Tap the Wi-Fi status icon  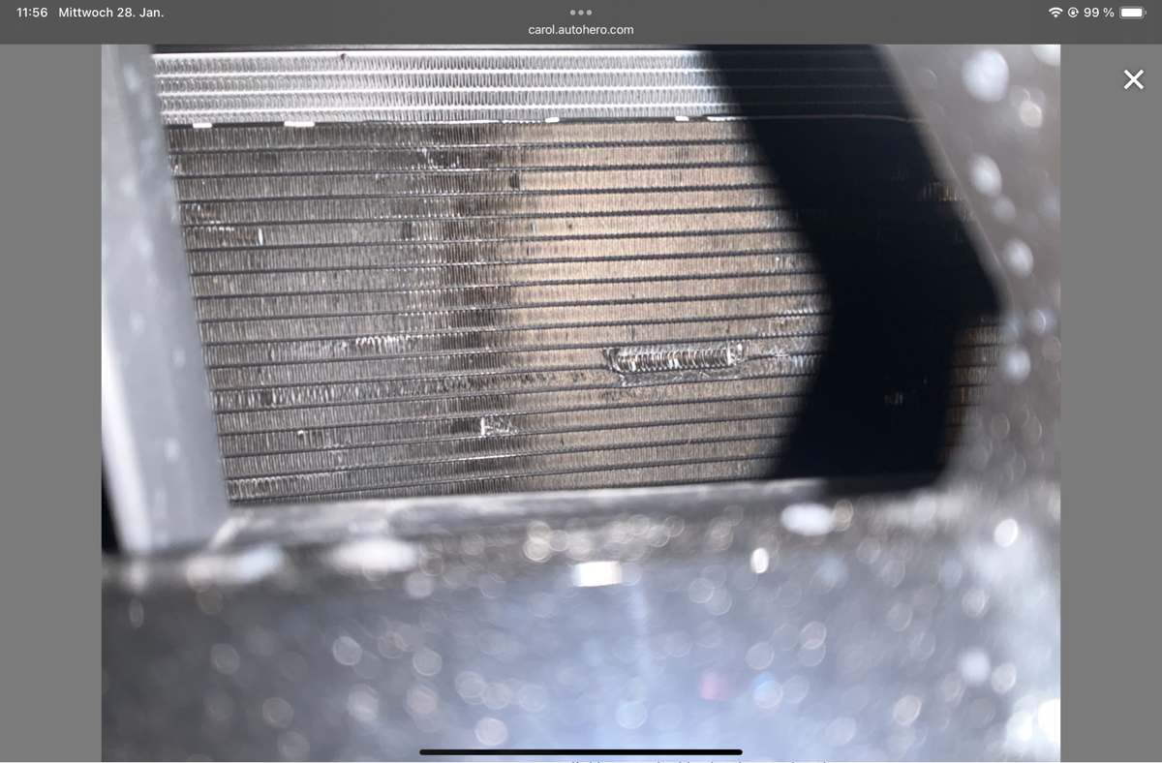[1055, 13]
